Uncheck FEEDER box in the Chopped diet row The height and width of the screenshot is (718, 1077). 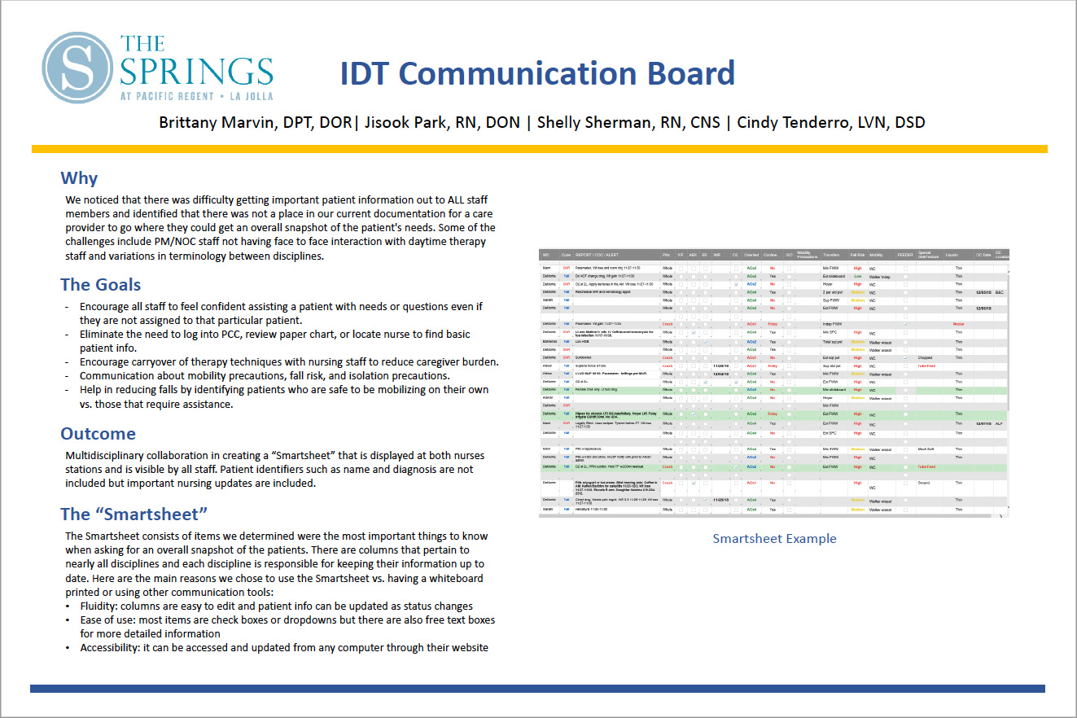(x=905, y=357)
